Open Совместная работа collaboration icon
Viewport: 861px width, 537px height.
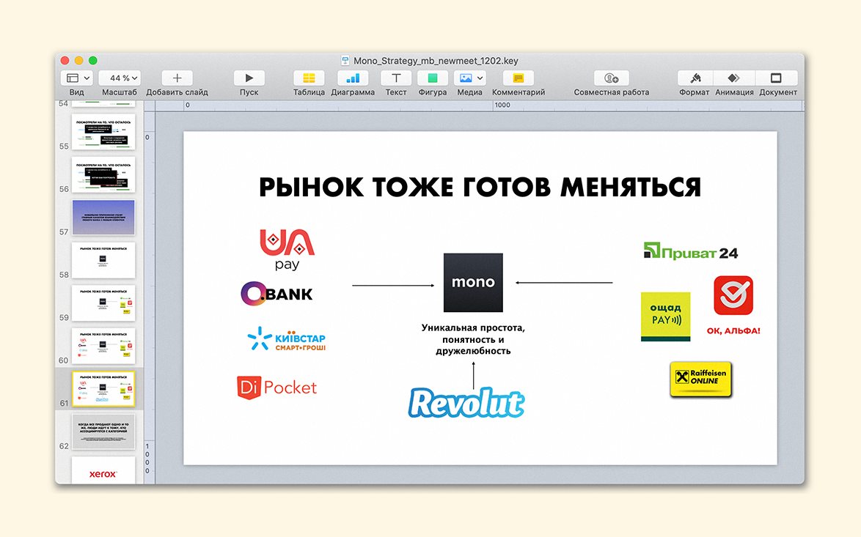click(611, 78)
